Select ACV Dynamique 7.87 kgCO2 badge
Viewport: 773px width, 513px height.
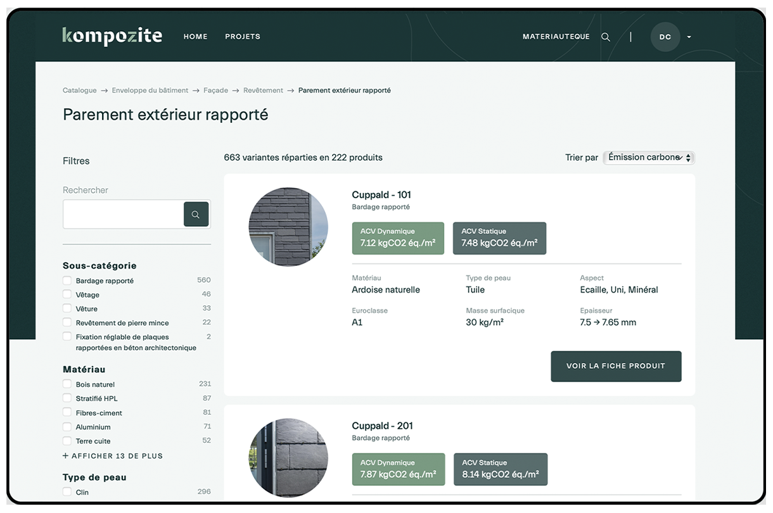click(399, 469)
